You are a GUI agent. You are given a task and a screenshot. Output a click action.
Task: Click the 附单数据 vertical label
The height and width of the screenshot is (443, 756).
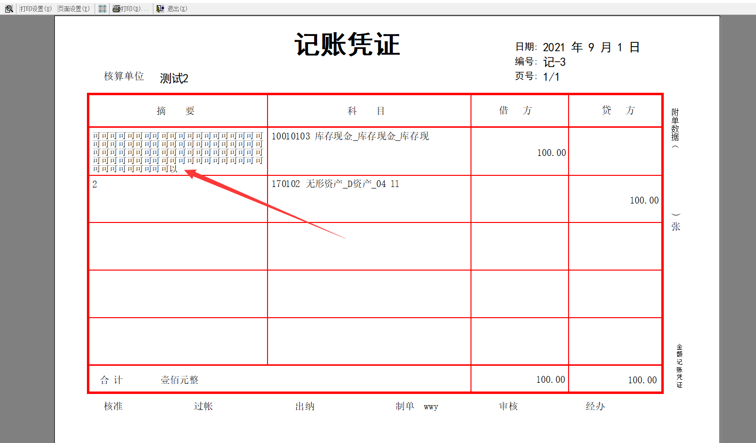coord(675,125)
